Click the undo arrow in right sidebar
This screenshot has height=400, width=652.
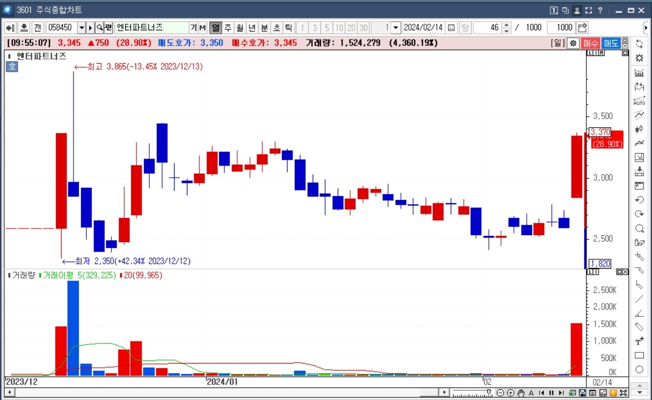[639, 200]
